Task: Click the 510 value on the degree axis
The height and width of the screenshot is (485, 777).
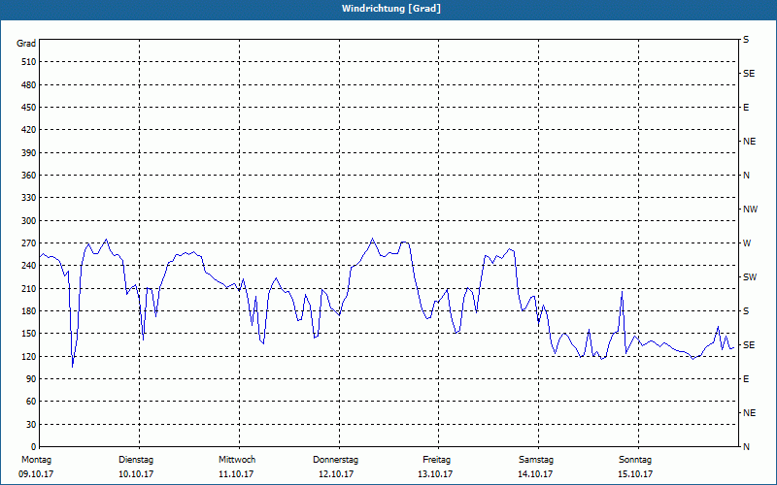Action: [29, 62]
